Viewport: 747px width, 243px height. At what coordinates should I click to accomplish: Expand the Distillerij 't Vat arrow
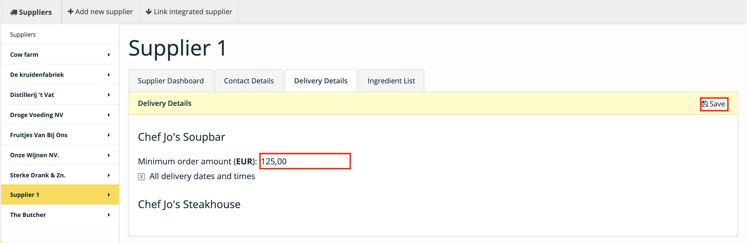tap(109, 95)
